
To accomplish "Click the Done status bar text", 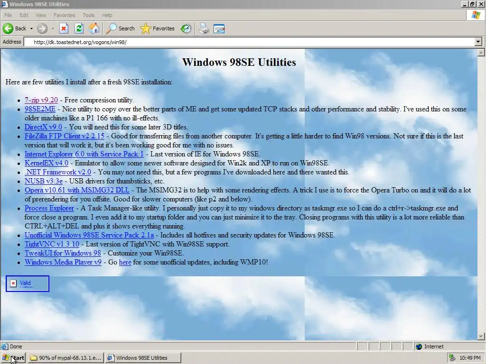I will point(16,346).
